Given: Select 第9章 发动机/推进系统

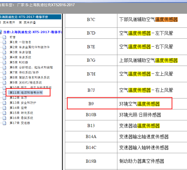Looking at the screenshot, I should 26,82.
